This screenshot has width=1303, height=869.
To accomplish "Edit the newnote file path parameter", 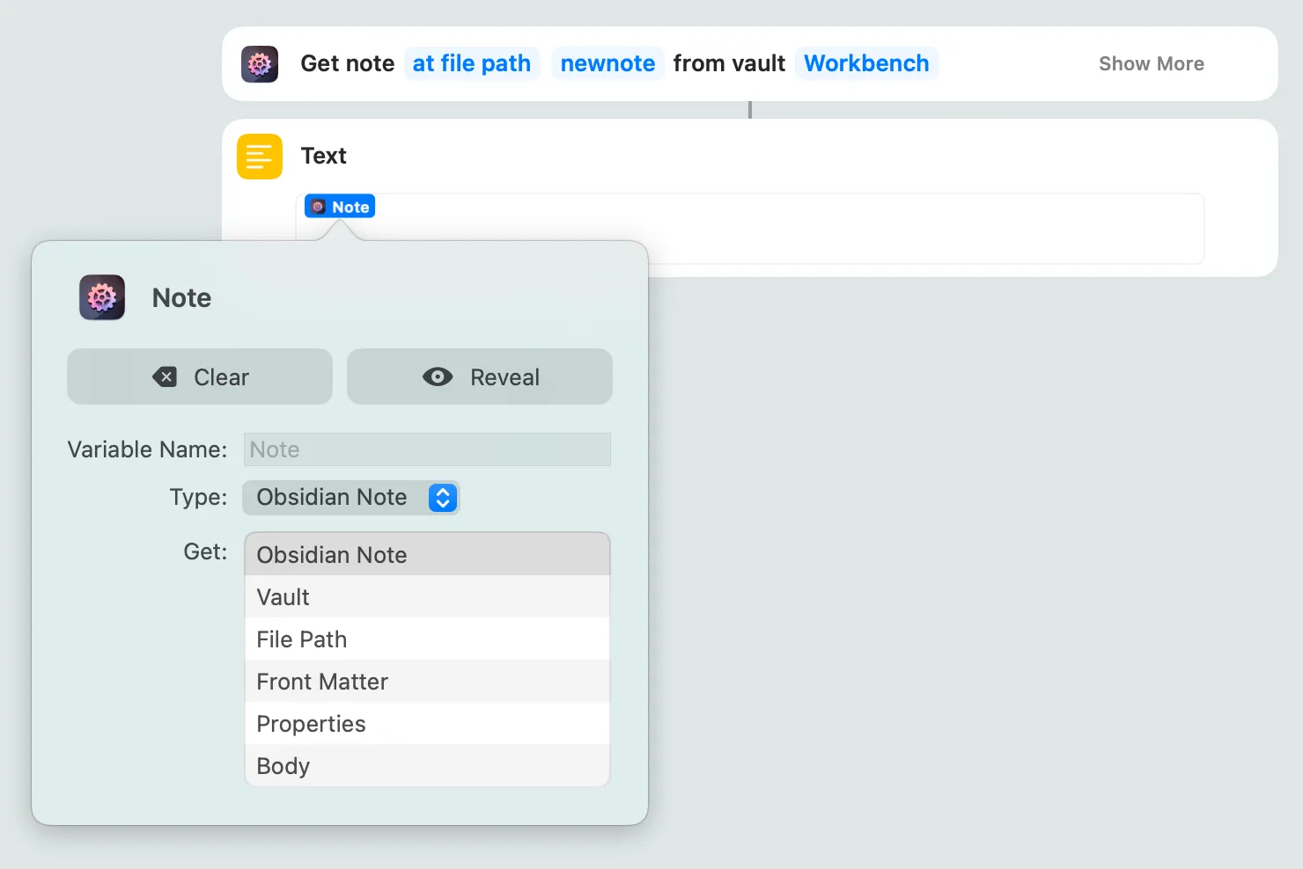I will (607, 64).
